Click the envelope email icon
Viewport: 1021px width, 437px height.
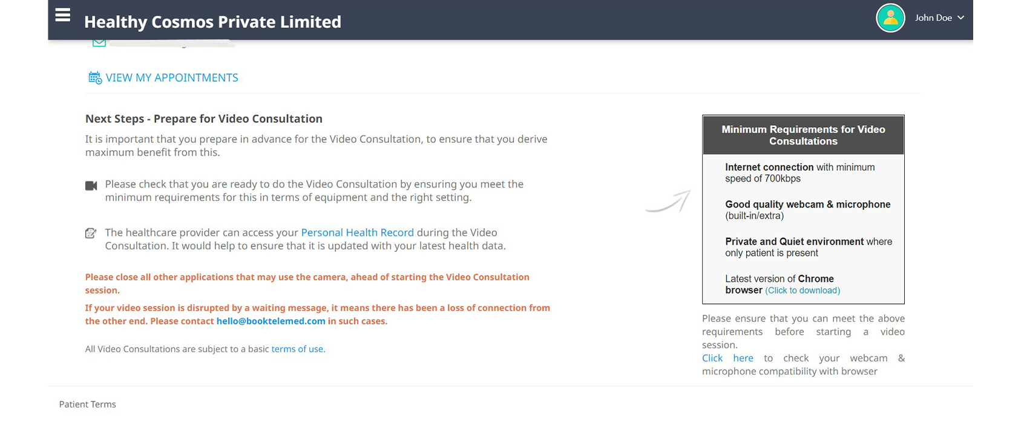tap(99, 43)
